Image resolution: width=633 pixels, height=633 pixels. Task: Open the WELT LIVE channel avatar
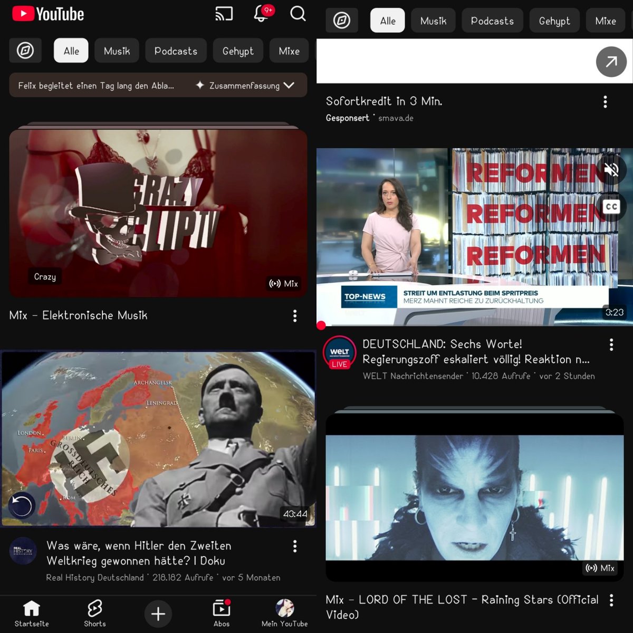pyautogui.click(x=340, y=352)
